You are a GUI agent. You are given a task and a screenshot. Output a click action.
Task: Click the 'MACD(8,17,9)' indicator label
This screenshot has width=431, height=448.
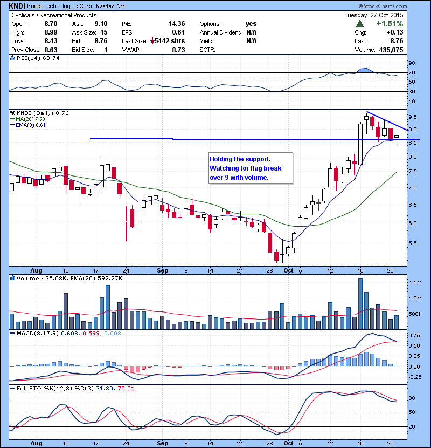coord(38,333)
